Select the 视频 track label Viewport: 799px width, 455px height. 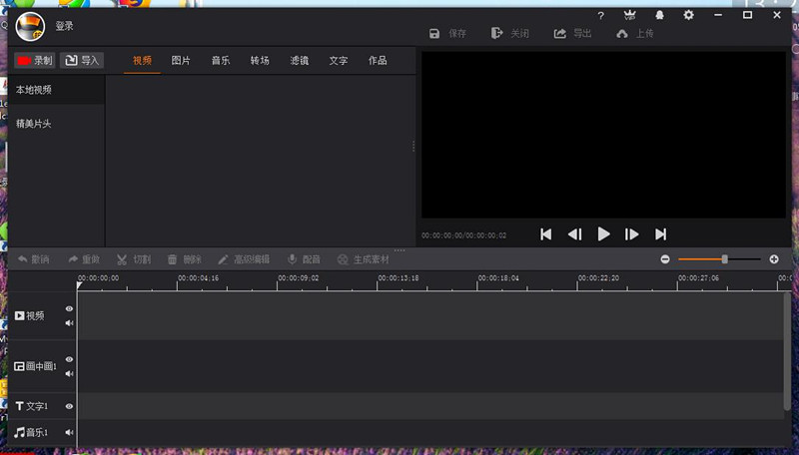[x=30, y=316]
